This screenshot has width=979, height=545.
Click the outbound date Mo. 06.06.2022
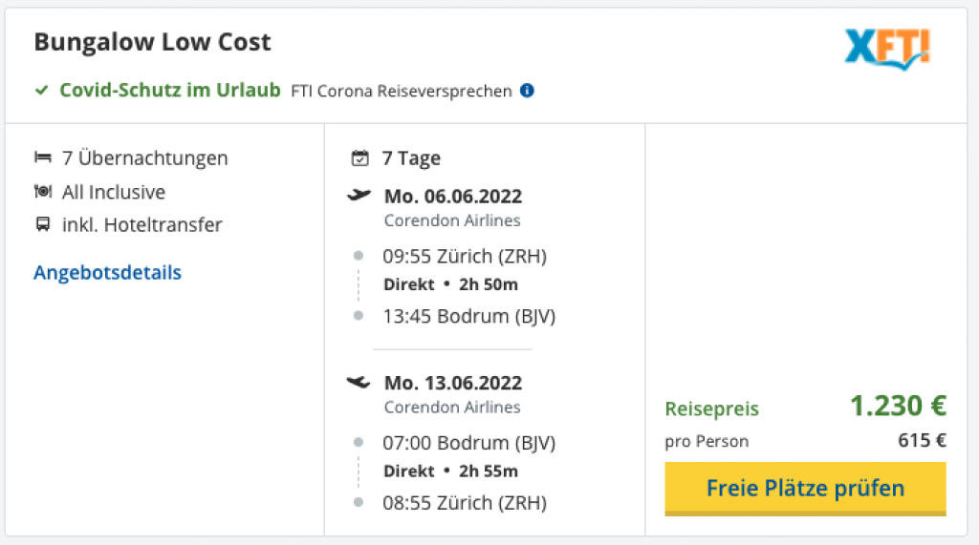tap(453, 198)
